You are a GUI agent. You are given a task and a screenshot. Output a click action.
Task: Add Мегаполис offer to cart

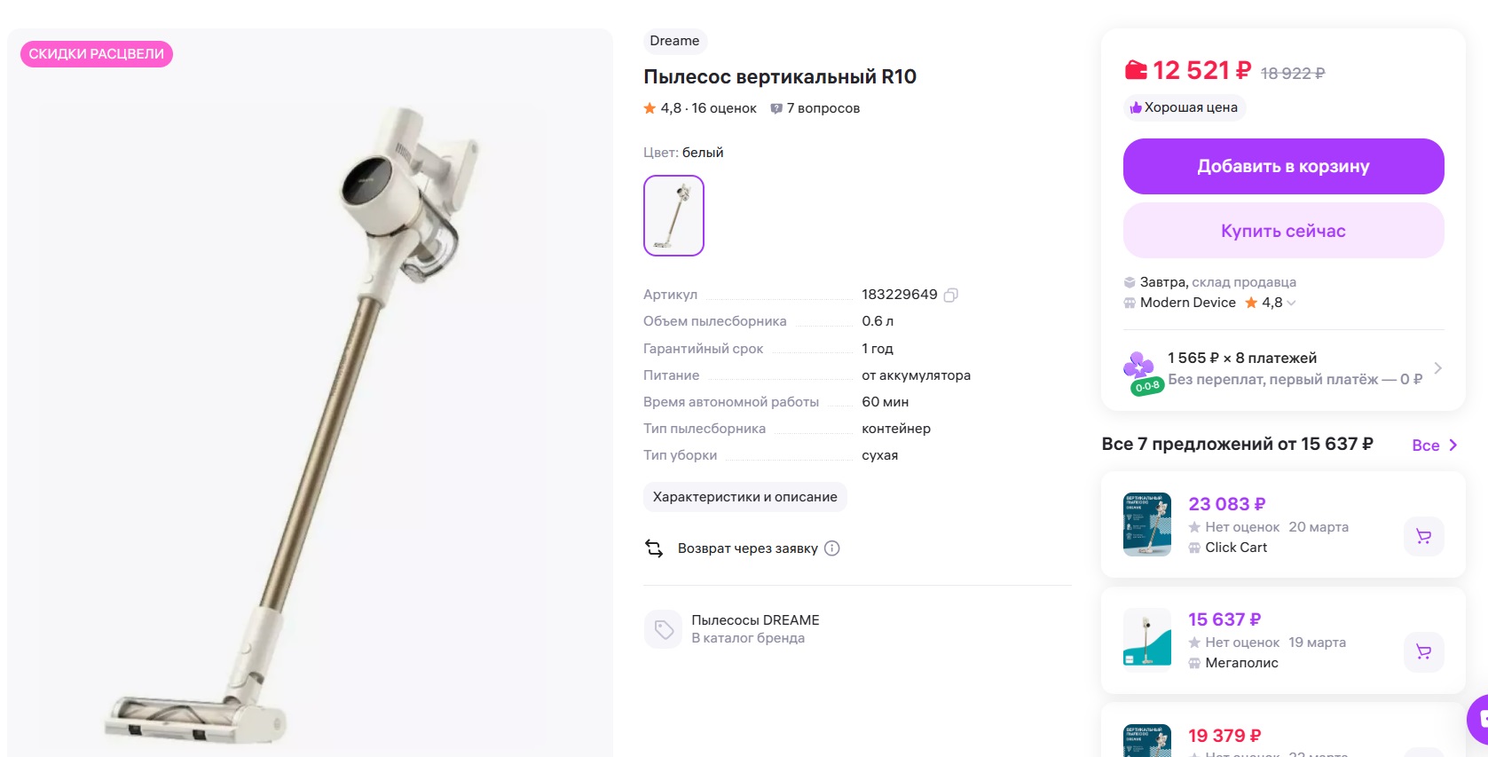[1423, 651]
